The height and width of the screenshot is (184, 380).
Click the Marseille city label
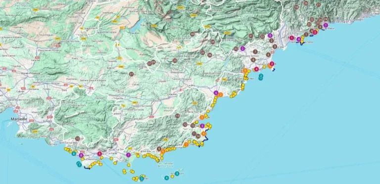tap(18, 119)
